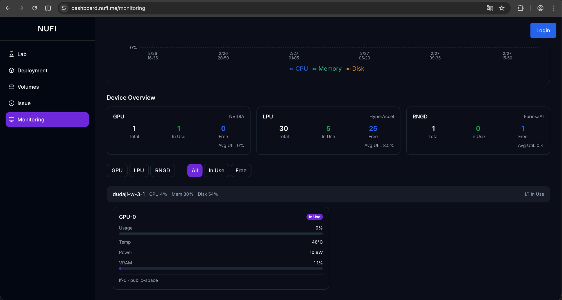Toggle the Memory series in chart legend
Viewport: 562px width, 300px height.
(327, 69)
